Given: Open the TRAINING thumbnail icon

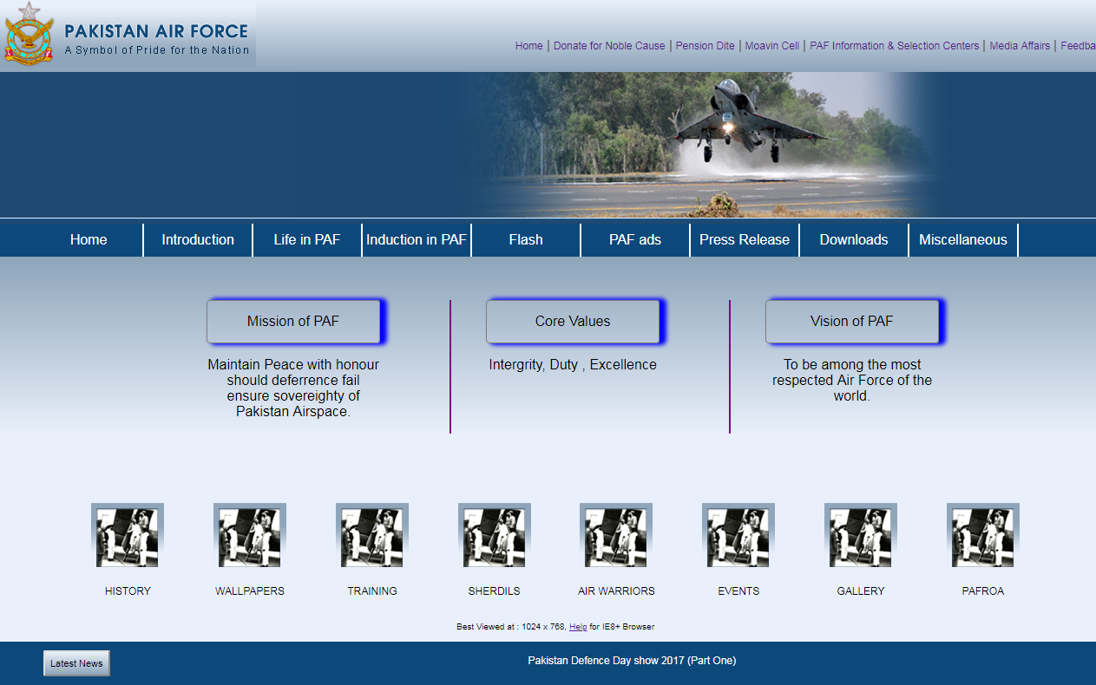Looking at the screenshot, I should pyautogui.click(x=372, y=535).
